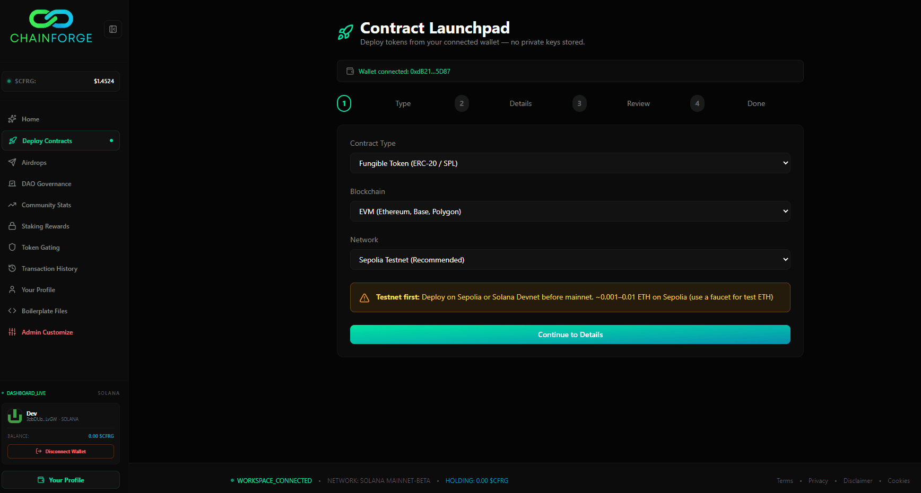The image size is (921, 493).
Task: Open Token Gating page
Action: tap(60, 248)
